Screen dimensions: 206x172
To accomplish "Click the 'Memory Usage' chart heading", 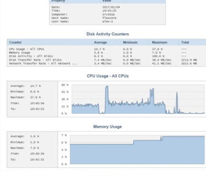I will [x=107, y=127].
